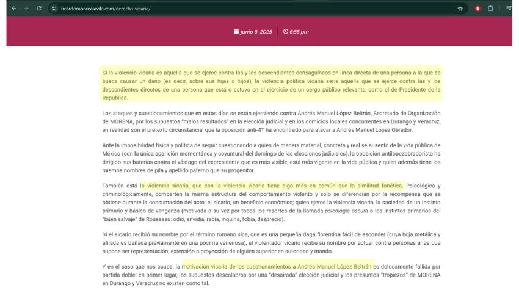Viewport: 519px width, 293px height.
Task: Reload the page with the refresh icon
Action: click(39, 9)
